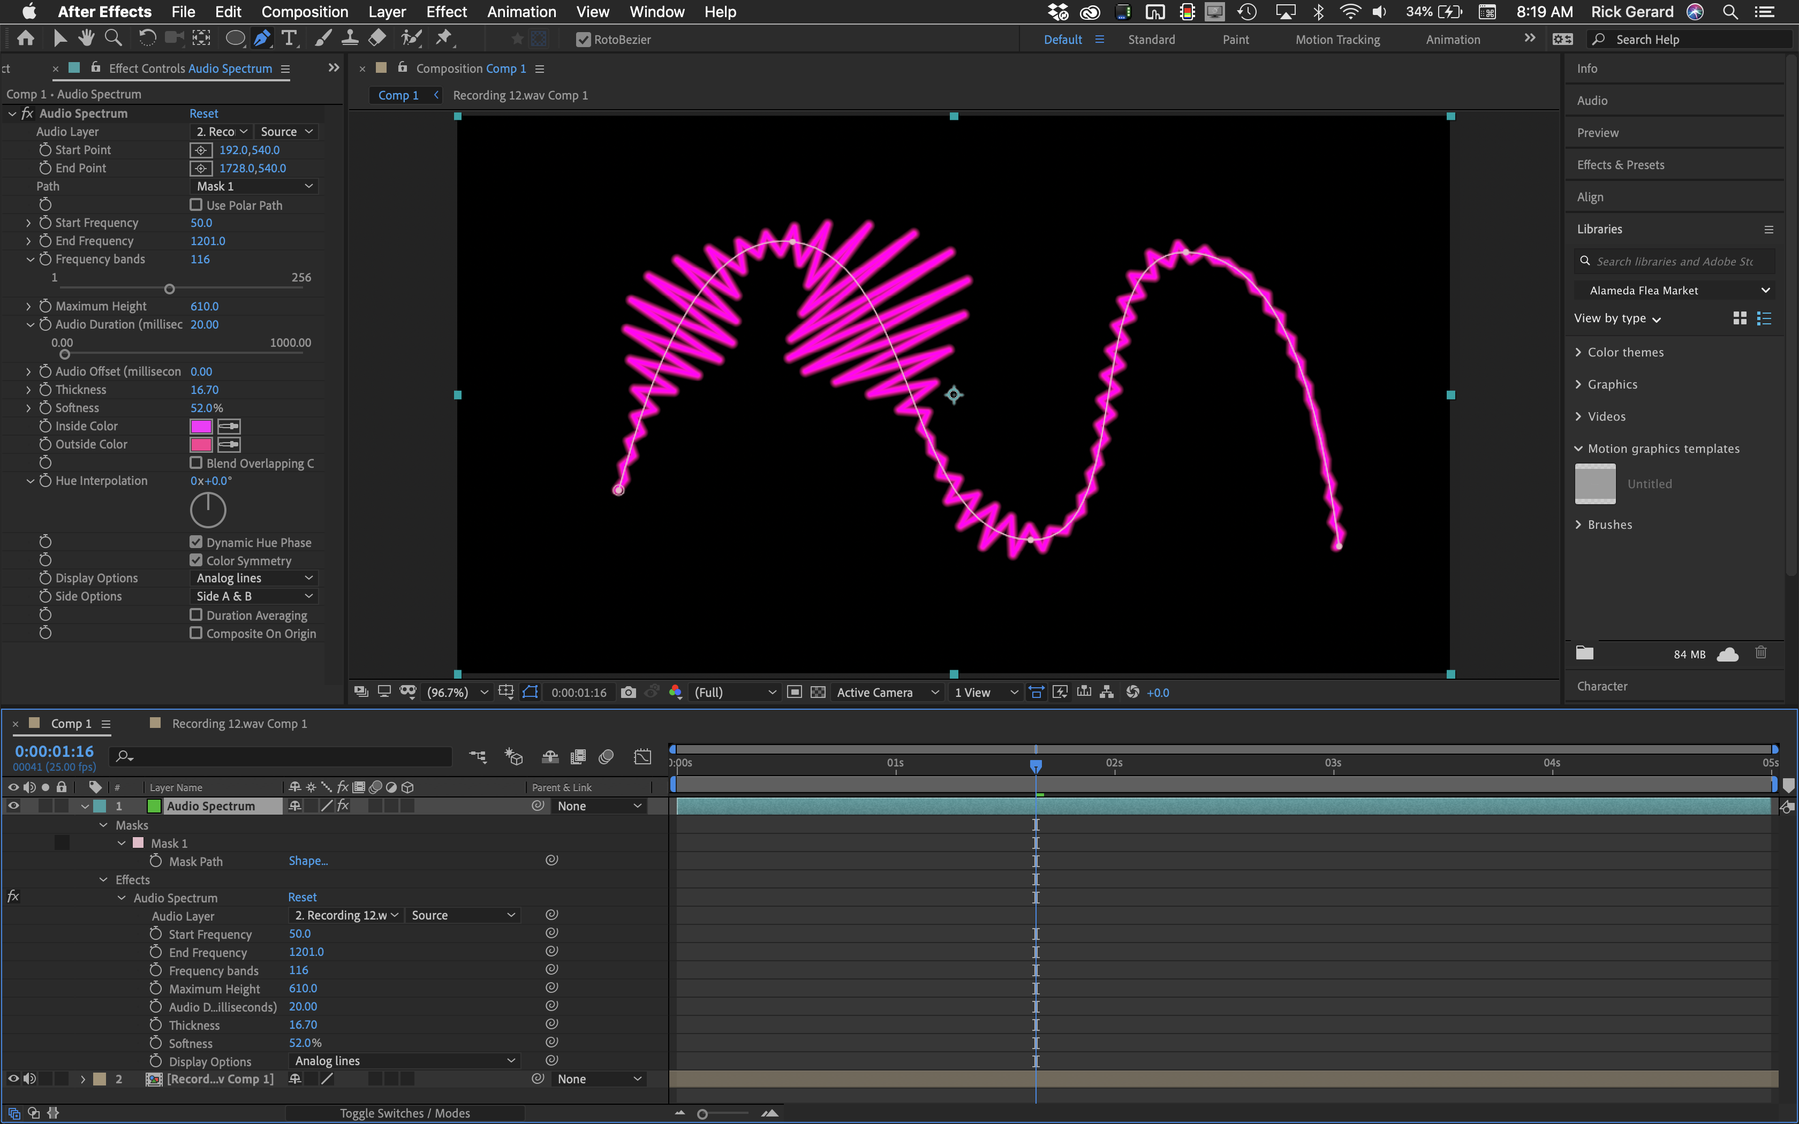Open the Side Options dropdown
This screenshot has height=1124, width=1799.
pos(253,595)
